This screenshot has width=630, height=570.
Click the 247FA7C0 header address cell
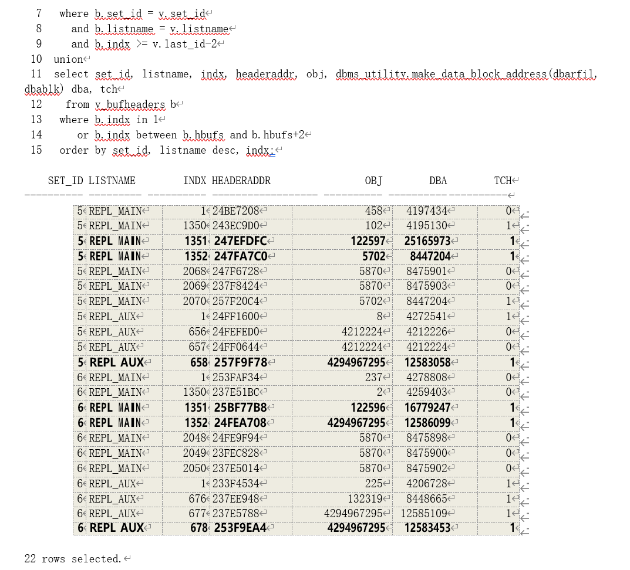[x=240, y=256]
